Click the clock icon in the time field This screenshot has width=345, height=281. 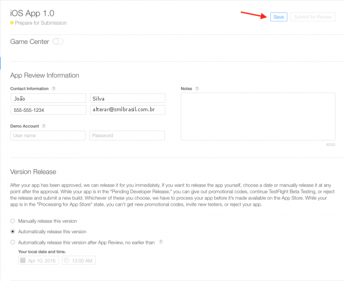[66, 261]
